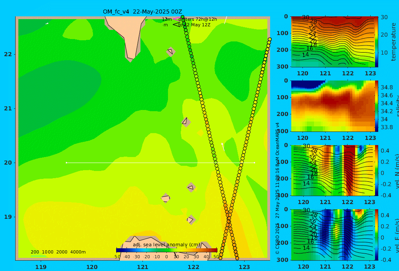Click the 33.8 tick on salinity colorbar
This screenshot has width=399, height=271.
tap(387, 127)
